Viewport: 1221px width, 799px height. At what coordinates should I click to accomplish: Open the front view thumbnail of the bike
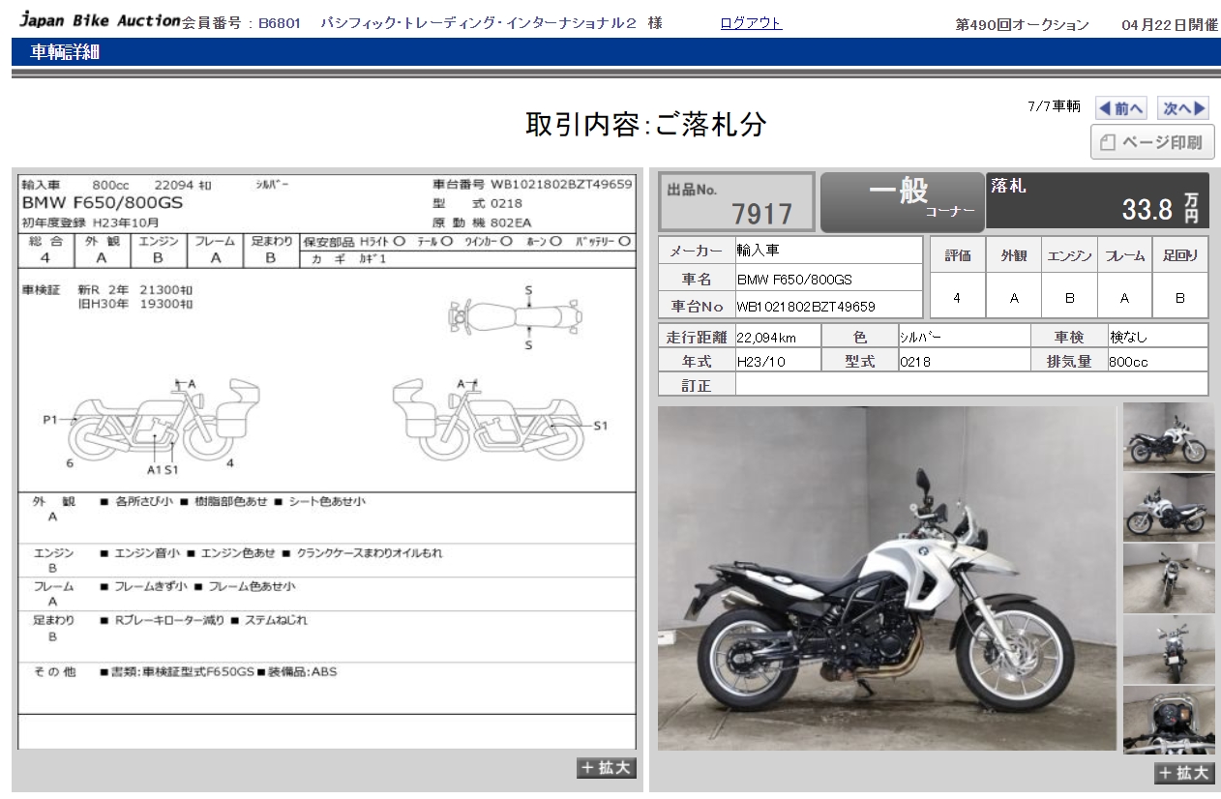1169,577
